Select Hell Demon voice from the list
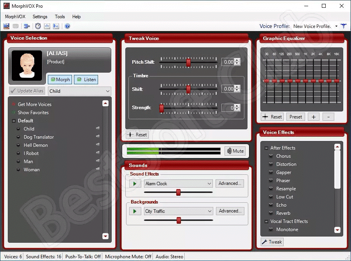This screenshot has width=351, height=261. tap(36, 145)
